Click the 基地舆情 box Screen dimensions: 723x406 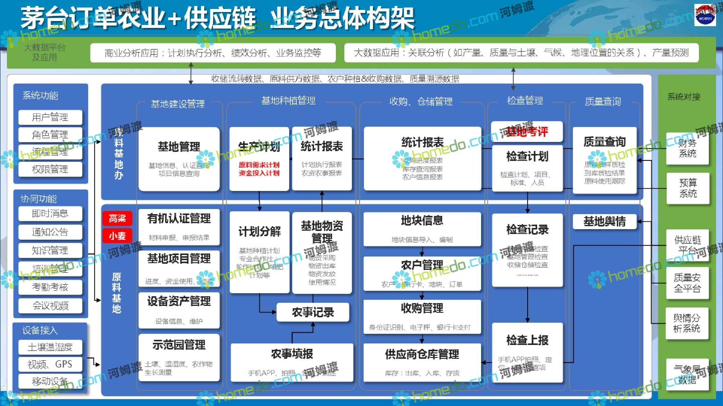(x=605, y=222)
